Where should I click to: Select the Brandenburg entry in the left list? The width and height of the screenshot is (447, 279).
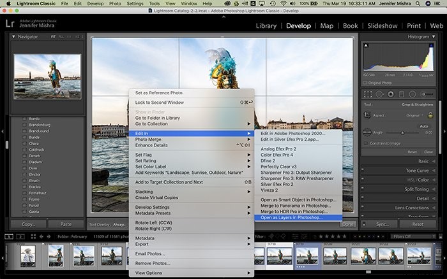(40, 125)
